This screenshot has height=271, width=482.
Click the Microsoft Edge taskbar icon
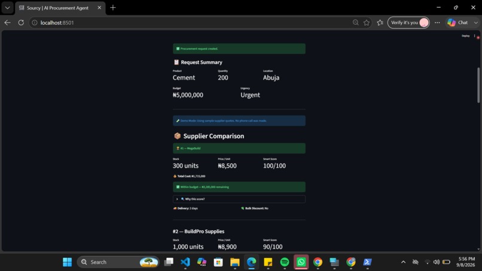pos(251,262)
